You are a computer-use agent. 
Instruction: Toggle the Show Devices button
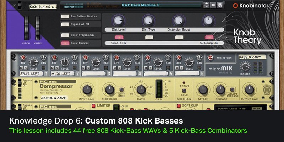(65, 43)
